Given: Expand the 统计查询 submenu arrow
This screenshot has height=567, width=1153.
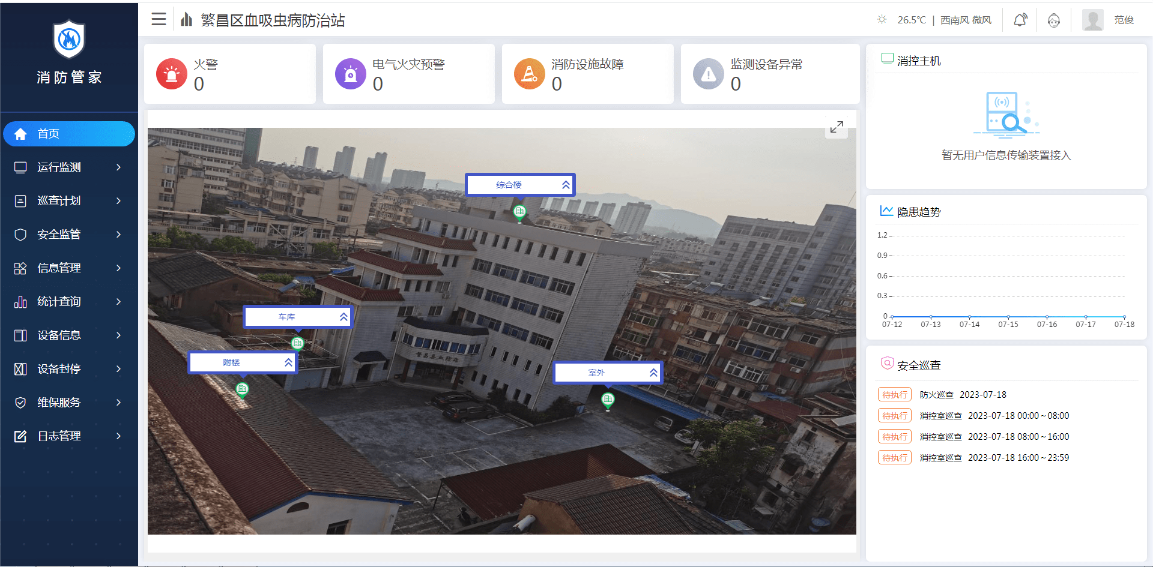Looking at the screenshot, I should 119,302.
